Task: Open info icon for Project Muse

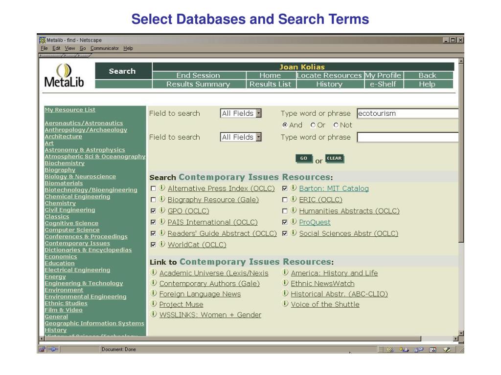Action: tap(154, 304)
